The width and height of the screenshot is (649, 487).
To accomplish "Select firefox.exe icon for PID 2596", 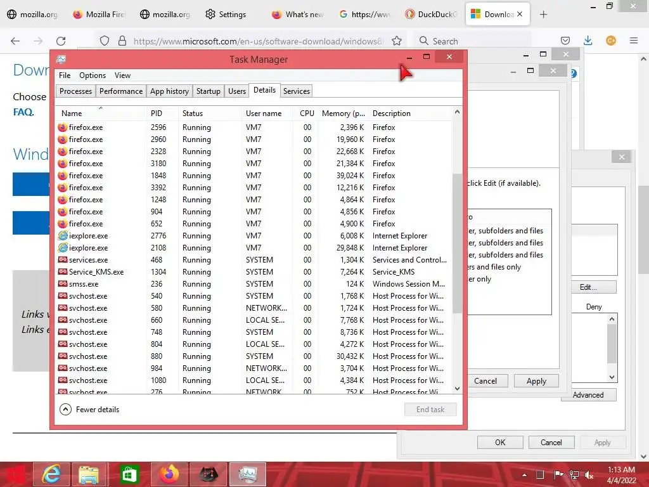I will coord(63,127).
